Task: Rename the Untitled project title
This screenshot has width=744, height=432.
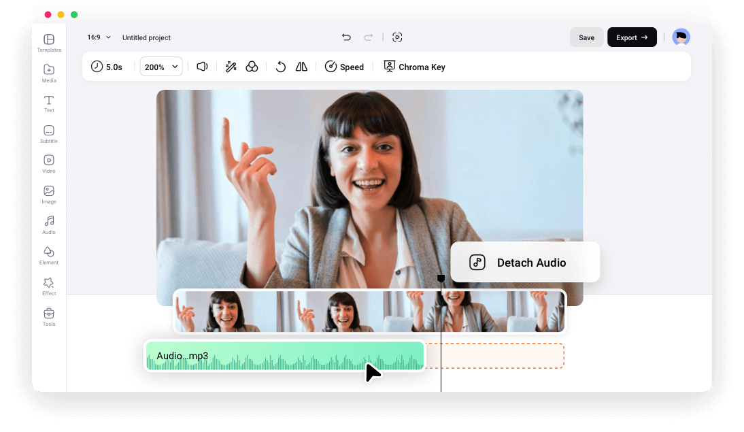Action: pyautogui.click(x=146, y=37)
